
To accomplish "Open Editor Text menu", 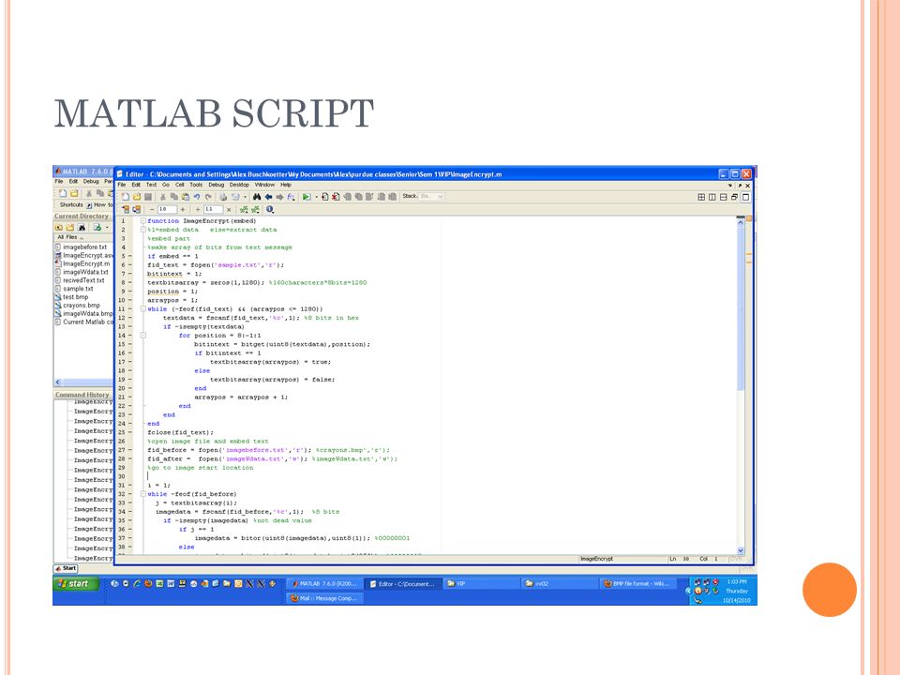I will [151, 185].
